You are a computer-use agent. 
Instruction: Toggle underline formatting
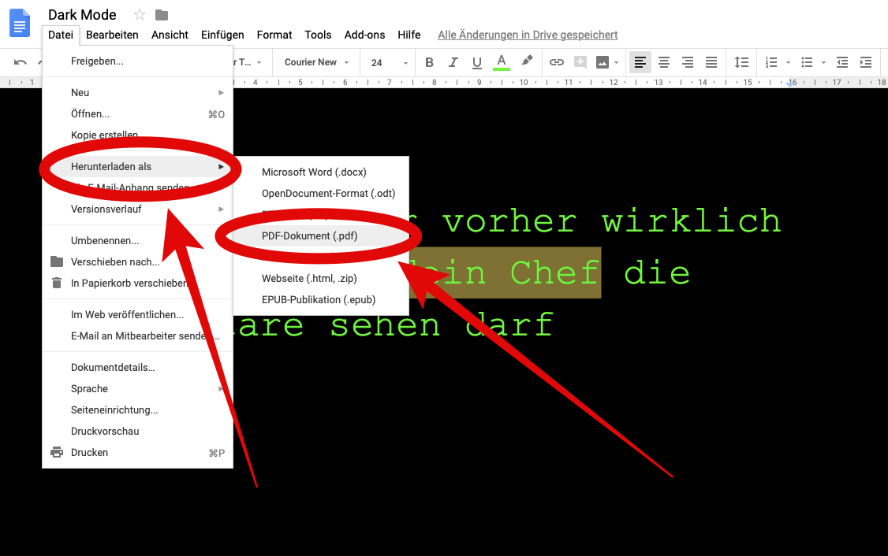tap(477, 62)
